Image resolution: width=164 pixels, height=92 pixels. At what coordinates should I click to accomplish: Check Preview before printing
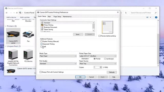pyautogui.click(x=99, y=36)
